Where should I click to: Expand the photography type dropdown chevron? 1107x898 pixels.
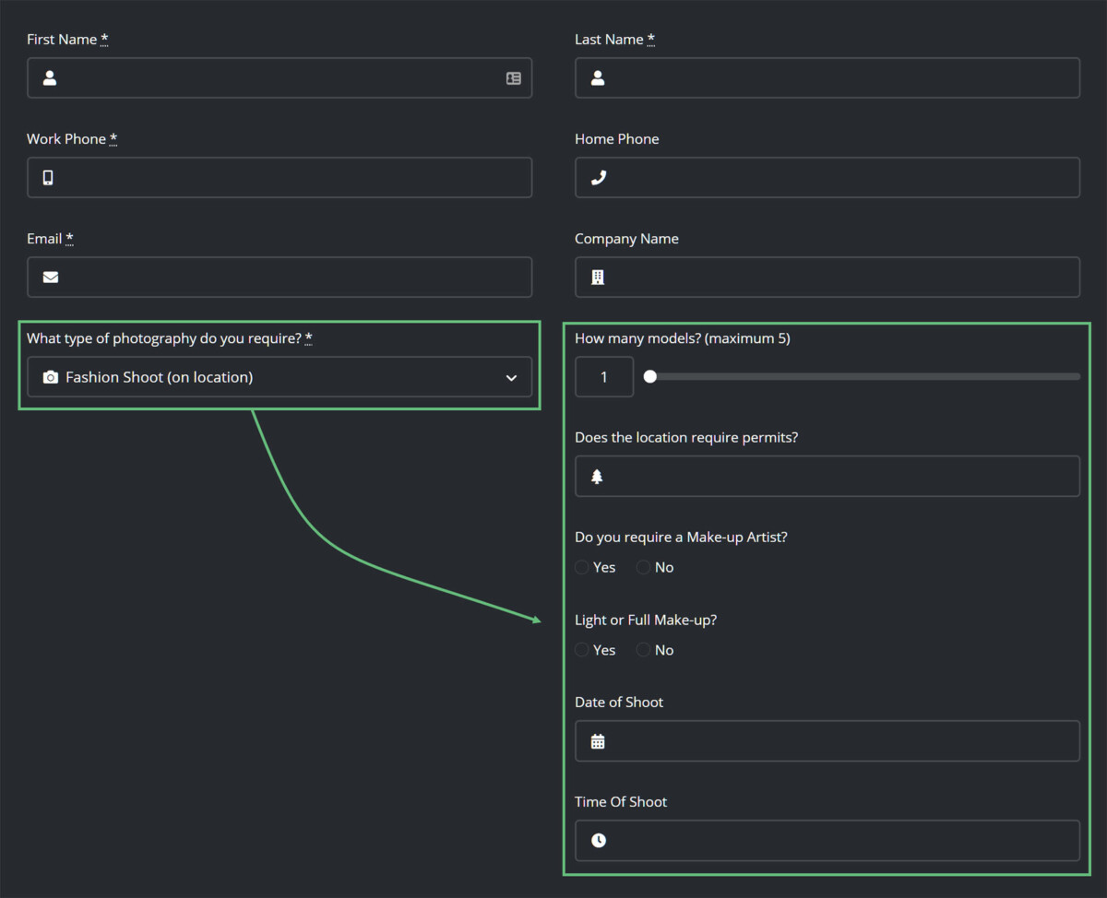point(511,378)
